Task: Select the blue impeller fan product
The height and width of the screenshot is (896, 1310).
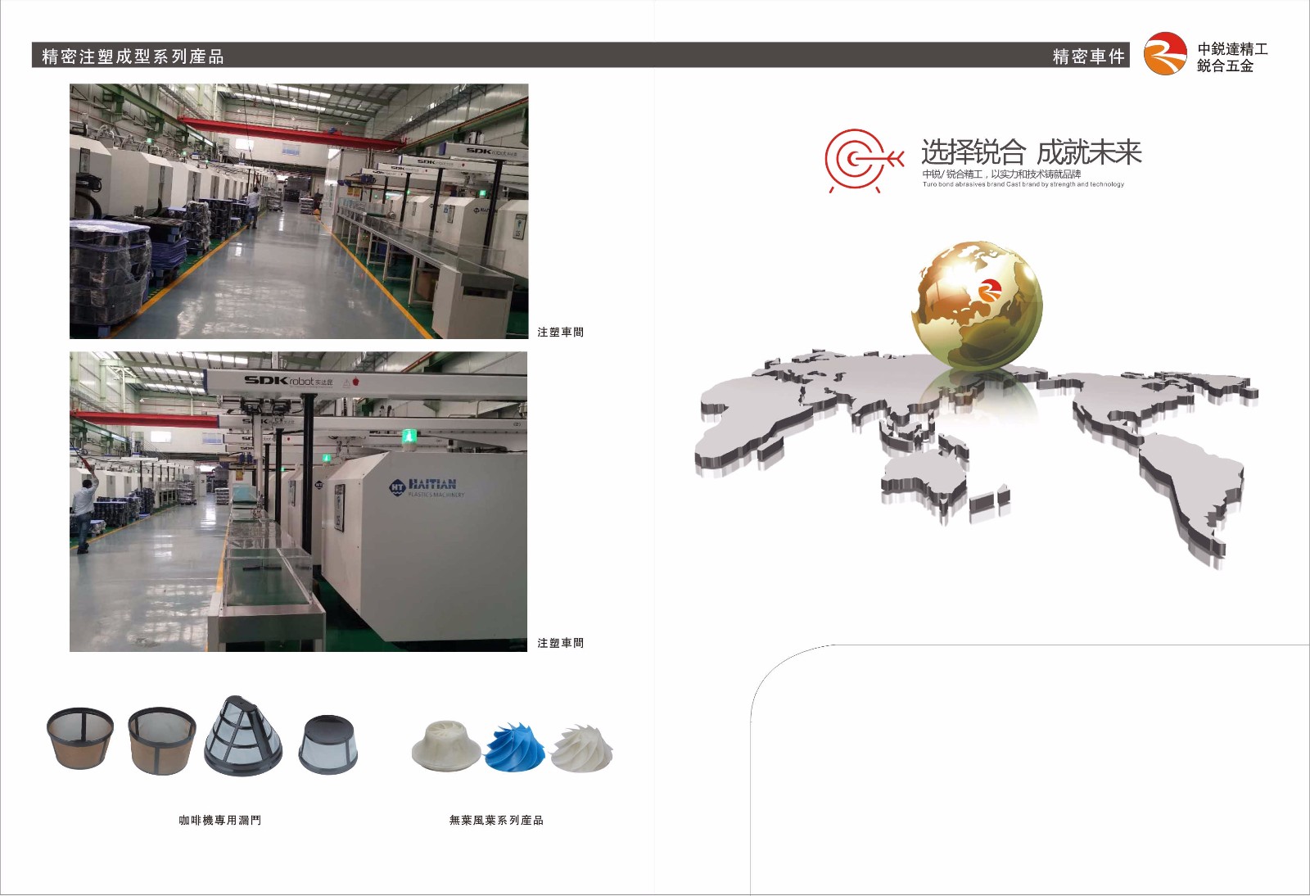Action: pos(514,747)
